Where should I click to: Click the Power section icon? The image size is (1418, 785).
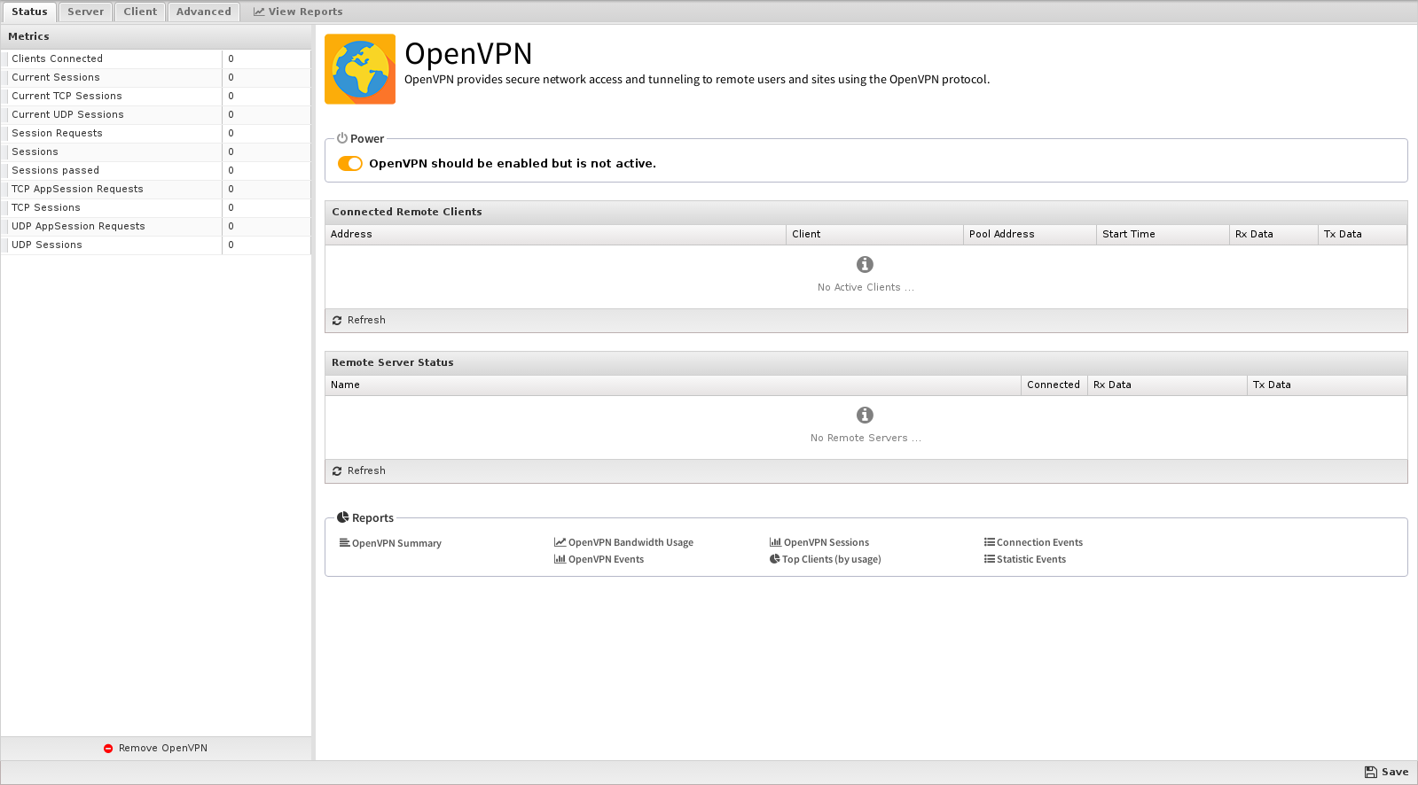click(342, 138)
